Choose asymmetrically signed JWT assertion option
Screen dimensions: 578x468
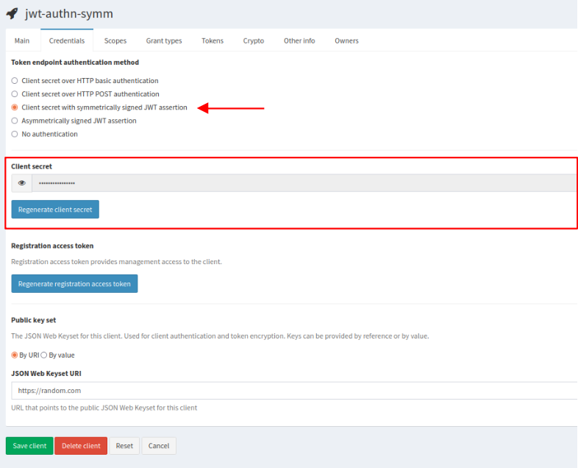(15, 121)
